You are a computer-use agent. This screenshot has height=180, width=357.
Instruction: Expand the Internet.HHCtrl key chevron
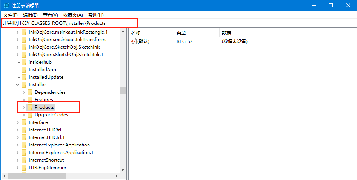tap(17, 130)
